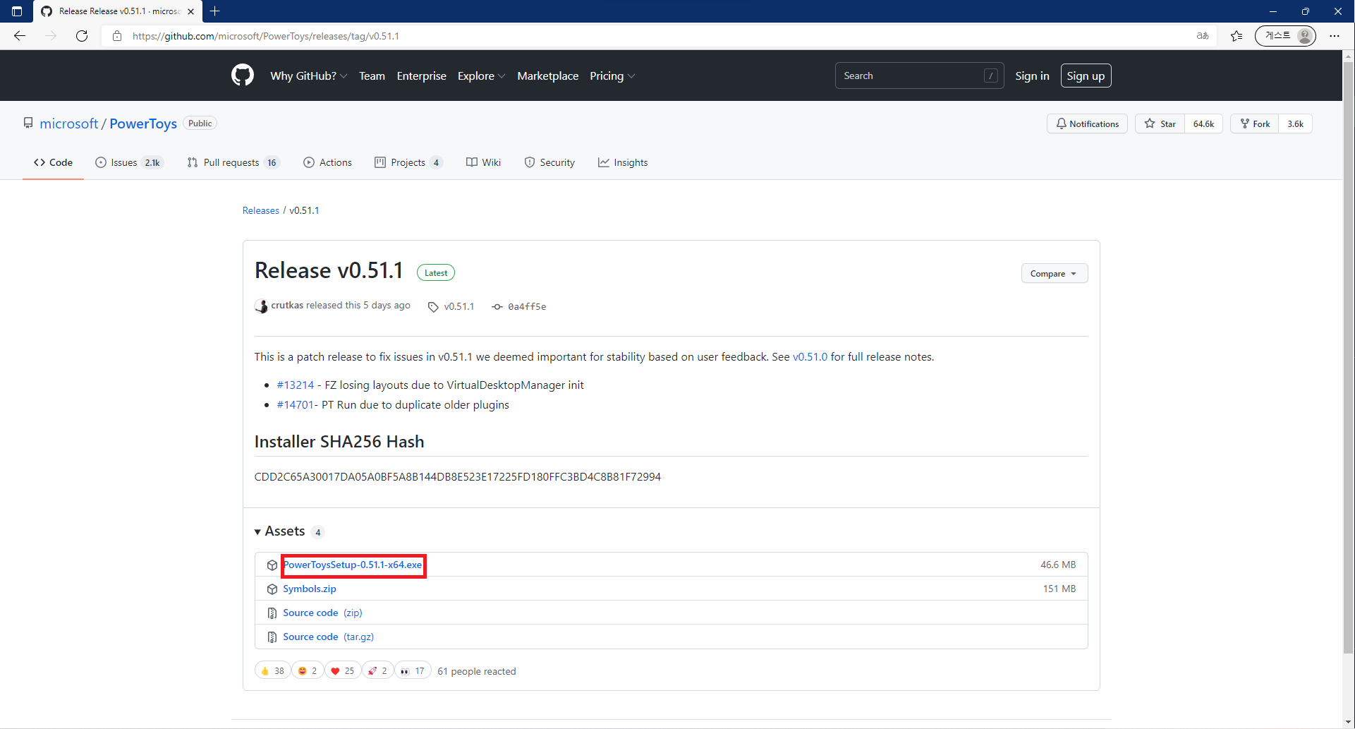View site information via the lock icon
This screenshot has width=1355, height=729.
click(x=117, y=36)
